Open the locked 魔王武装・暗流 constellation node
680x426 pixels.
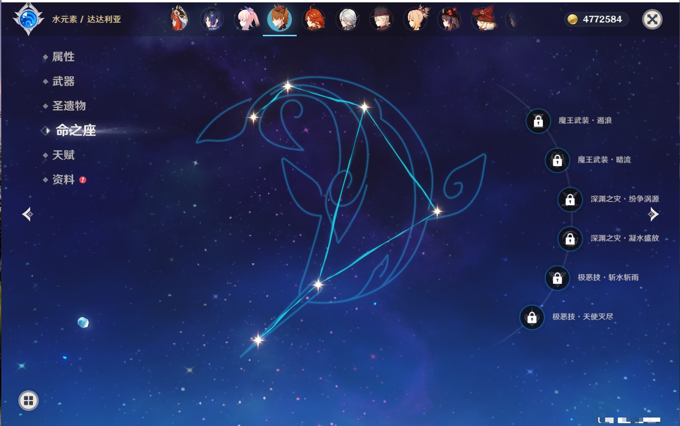(557, 160)
